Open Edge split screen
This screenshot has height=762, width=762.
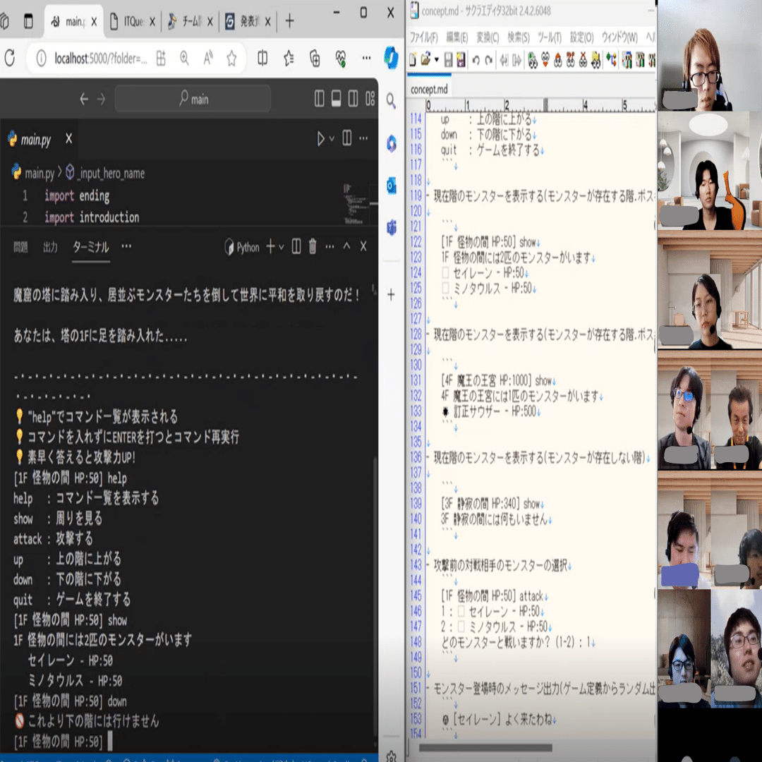[x=262, y=59]
